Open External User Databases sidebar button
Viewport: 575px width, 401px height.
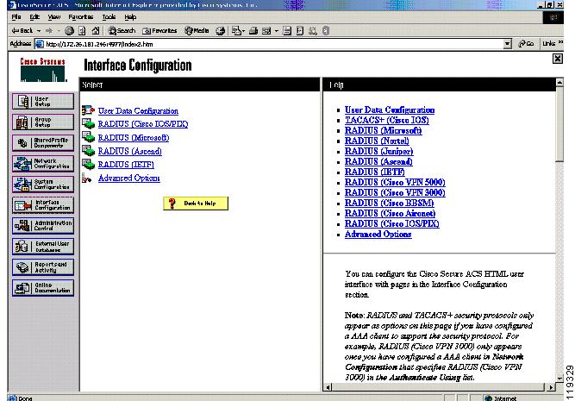[x=43, y=247]
